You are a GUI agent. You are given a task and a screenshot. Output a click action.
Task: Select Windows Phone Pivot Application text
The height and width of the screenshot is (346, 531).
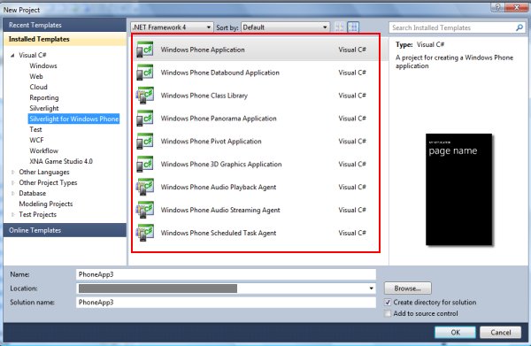211,142
